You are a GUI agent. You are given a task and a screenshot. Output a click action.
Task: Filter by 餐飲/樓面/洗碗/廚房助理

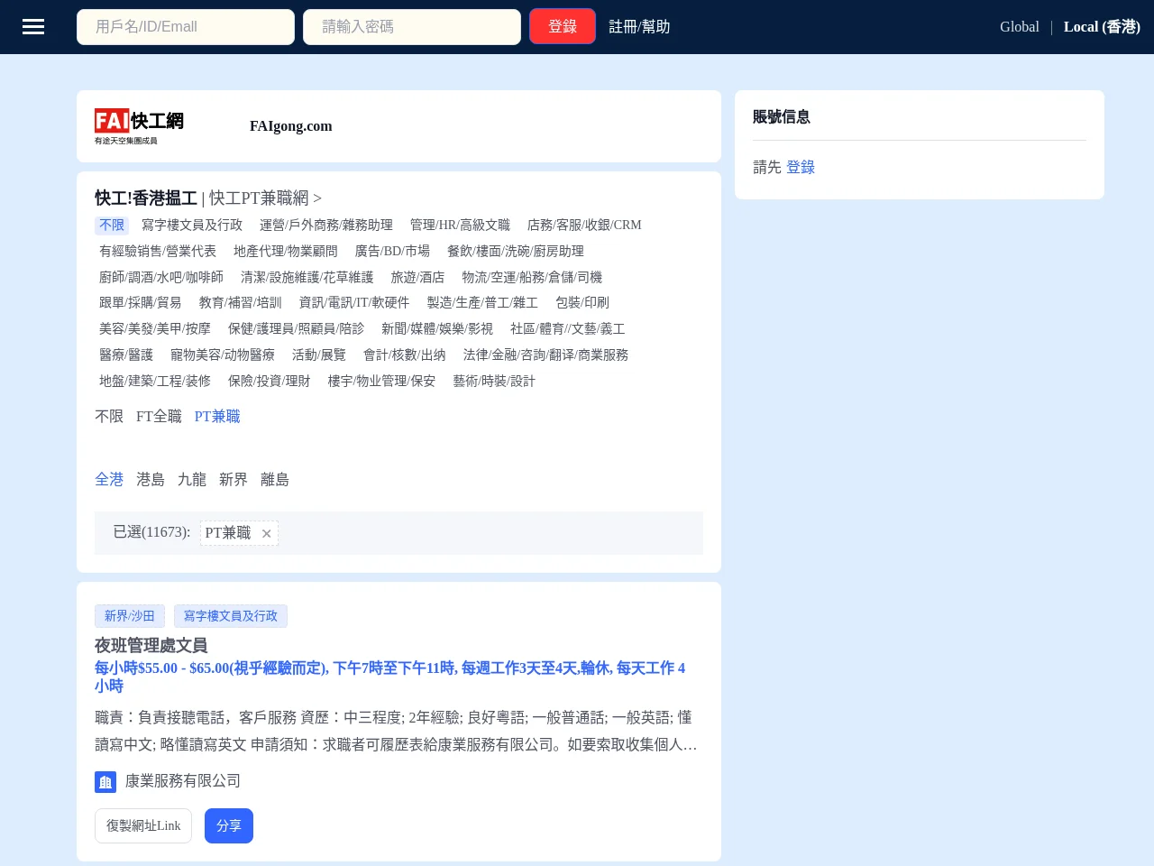[x=516, y=252]
